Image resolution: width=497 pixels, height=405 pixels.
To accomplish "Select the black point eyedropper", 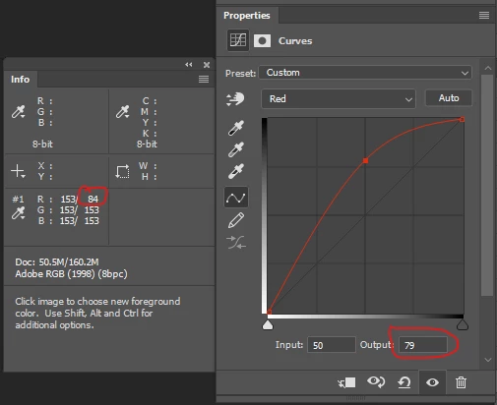I will point(236,128).
